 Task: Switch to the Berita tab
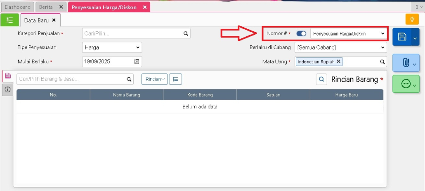pos(46,7)
